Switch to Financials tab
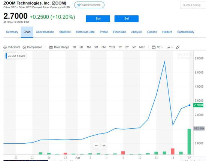 pos(119,32)
